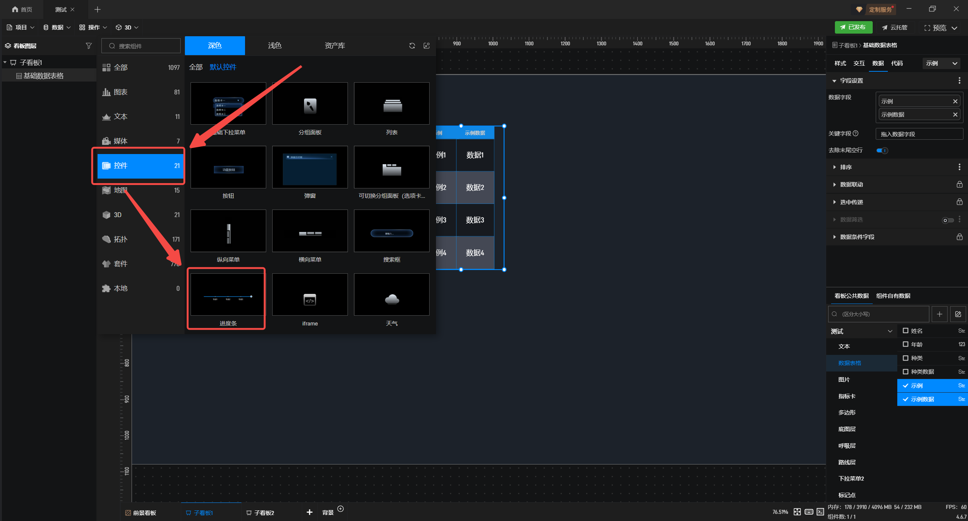Remove the 示例数据 field with its X
The height and width of the screenshot is (521, 968).
(955, 114)
